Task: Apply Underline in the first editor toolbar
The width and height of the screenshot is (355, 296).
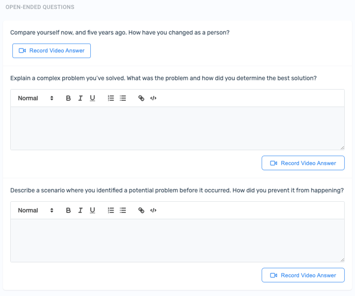Action: pos(92,98)
